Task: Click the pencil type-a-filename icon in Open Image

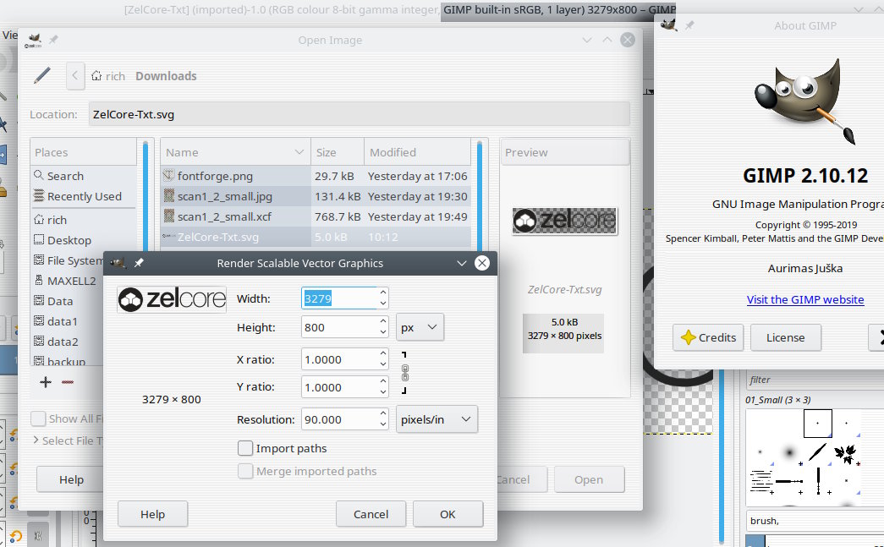Action: coord(42,75)
